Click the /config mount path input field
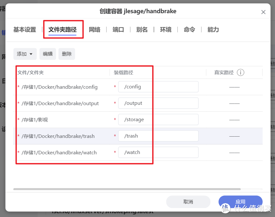Screen dimensions: 275x217 coord(158,86)
